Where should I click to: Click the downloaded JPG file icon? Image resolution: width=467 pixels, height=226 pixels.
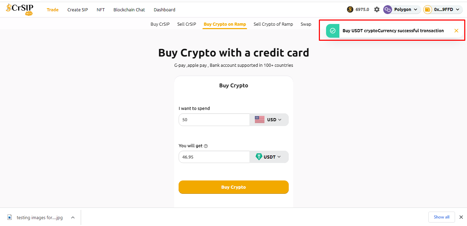[x=10, y=217]
